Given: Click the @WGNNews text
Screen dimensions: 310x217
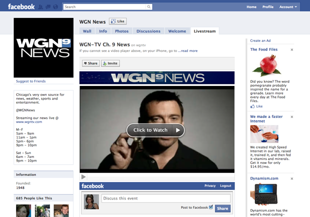Looking at the screenshot, I should click(25, 110).
